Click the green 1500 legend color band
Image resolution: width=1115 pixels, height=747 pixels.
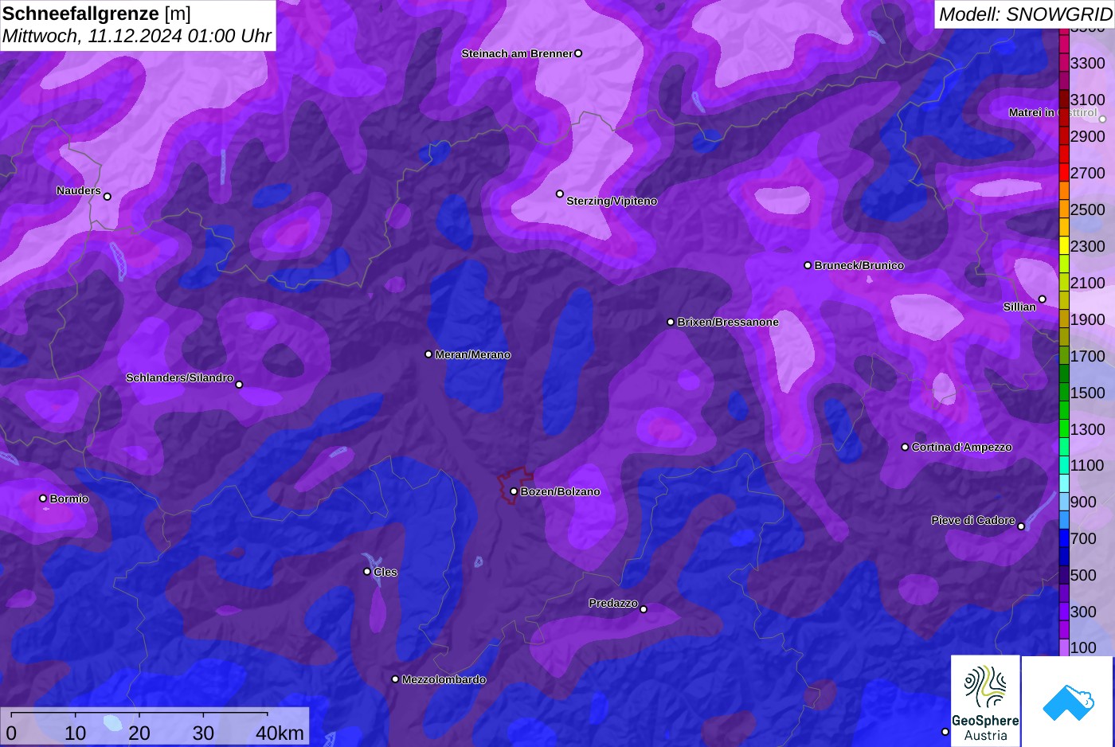tap(1064, 393)
